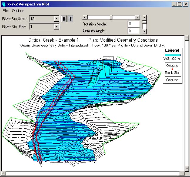Maximize the X-Y-Z Perspective Plot window
This screenshot has height=177, width=190.
(180, 4)
